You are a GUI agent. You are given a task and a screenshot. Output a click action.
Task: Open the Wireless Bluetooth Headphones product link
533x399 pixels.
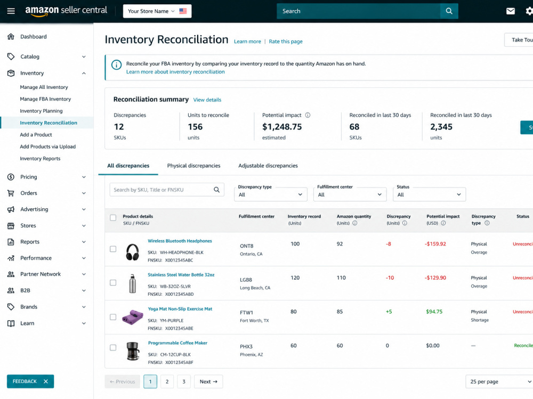180,241
